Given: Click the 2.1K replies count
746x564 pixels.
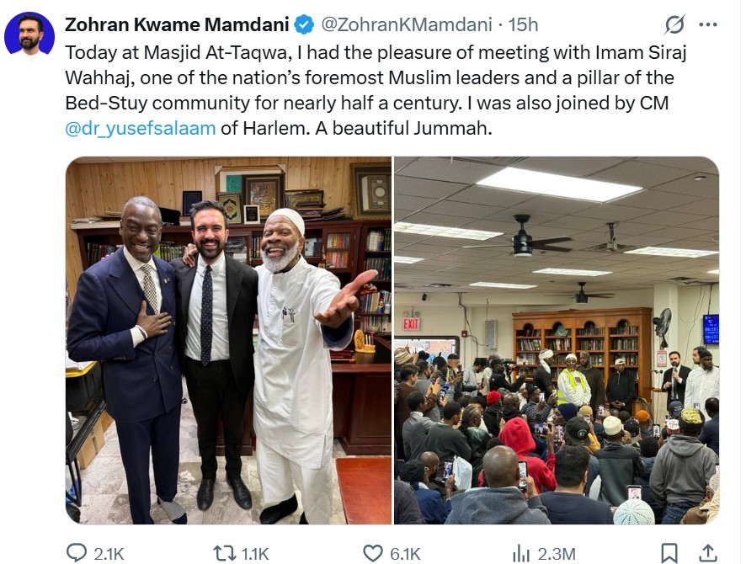Looking at the screenshot, I should [x=109, y=554].
